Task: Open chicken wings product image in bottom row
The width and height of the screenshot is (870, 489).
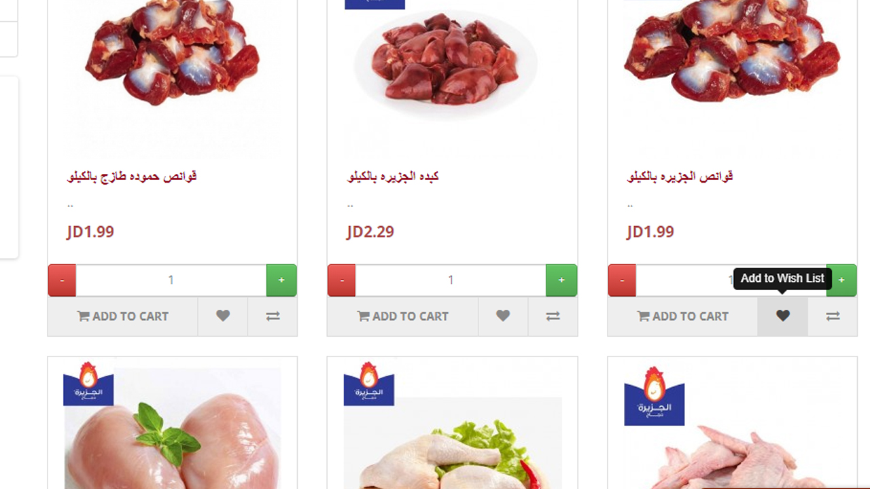Action: coord(733,435)
